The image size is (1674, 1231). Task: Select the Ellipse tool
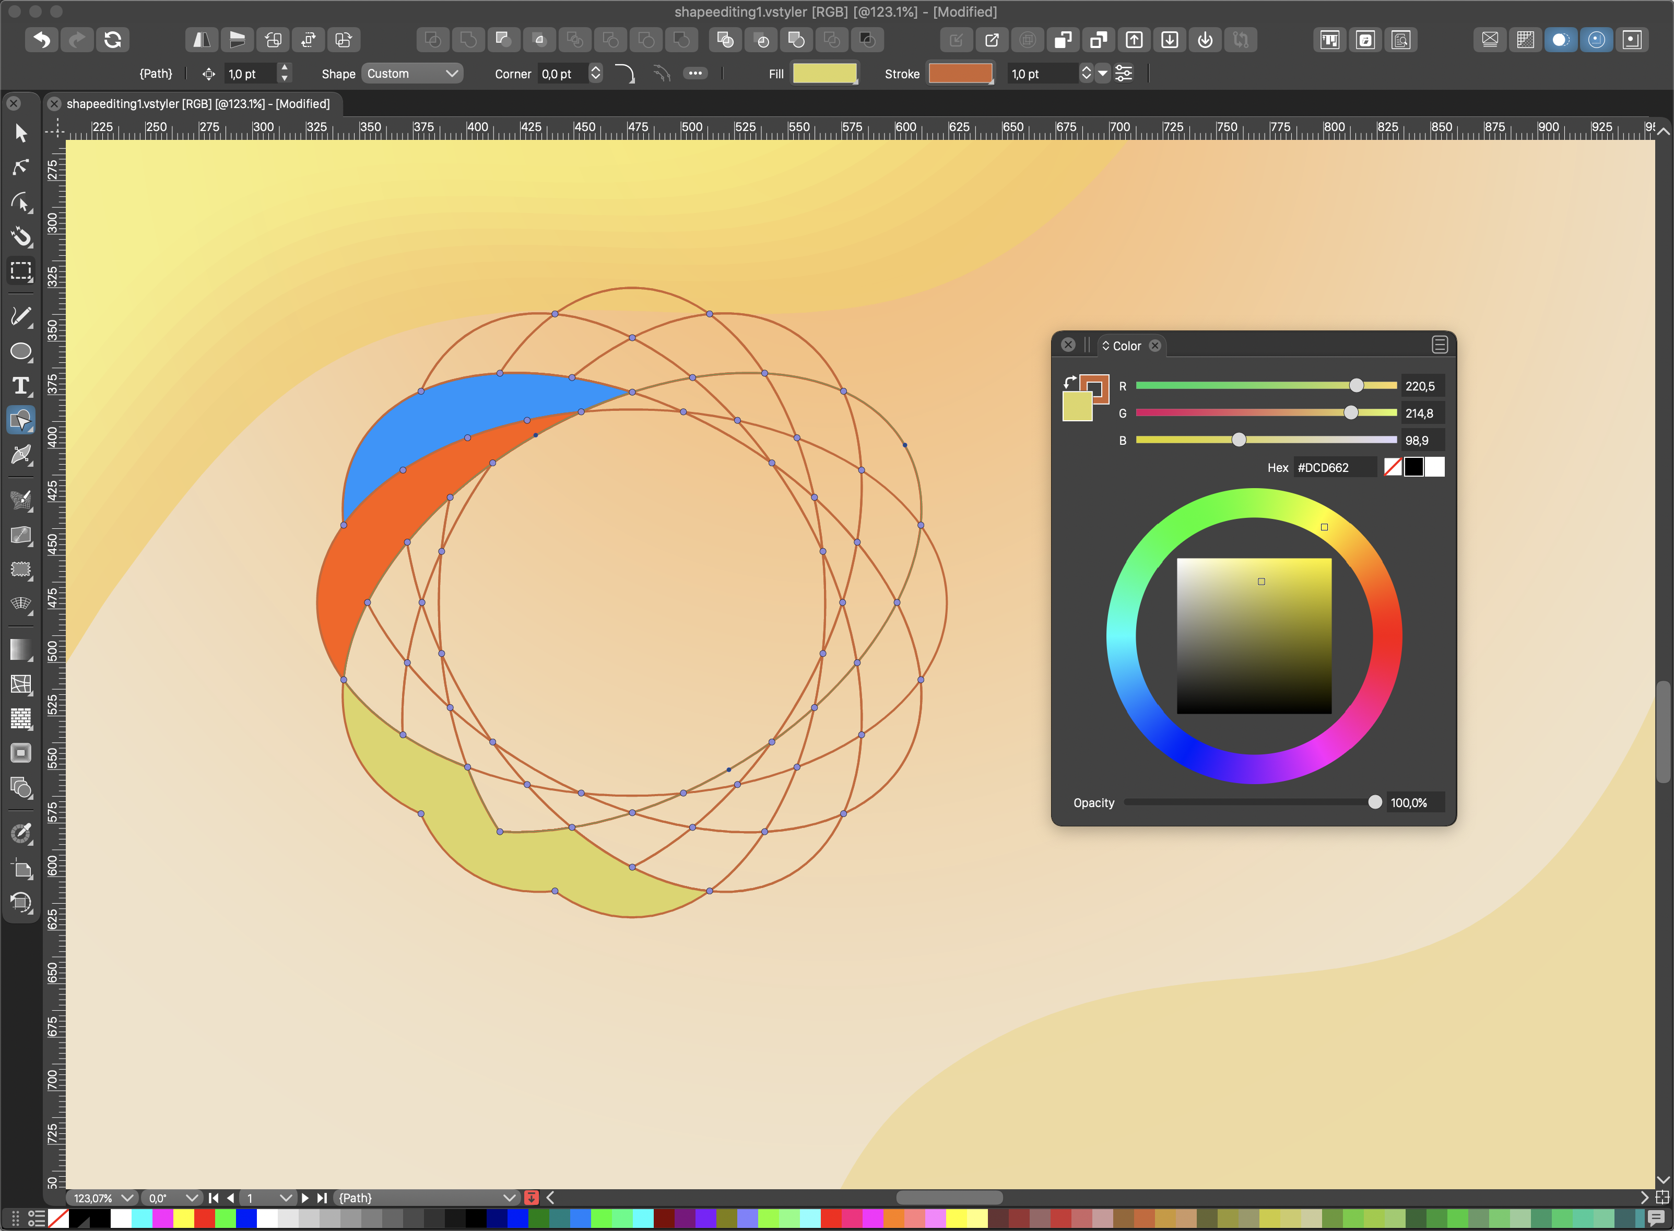pyautogui.click(x=21, y=351)
